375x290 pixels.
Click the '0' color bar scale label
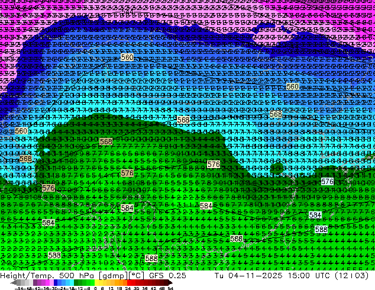95,288
